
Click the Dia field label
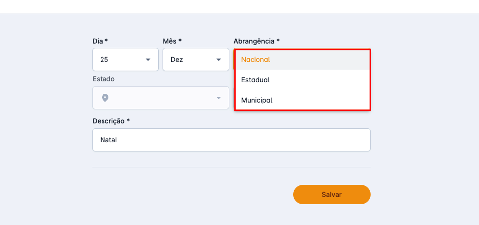[100, 41]
